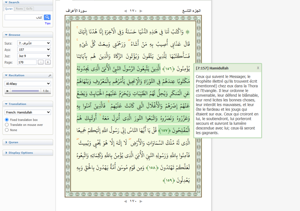Click the Sura name header at top left

[76, 11]
